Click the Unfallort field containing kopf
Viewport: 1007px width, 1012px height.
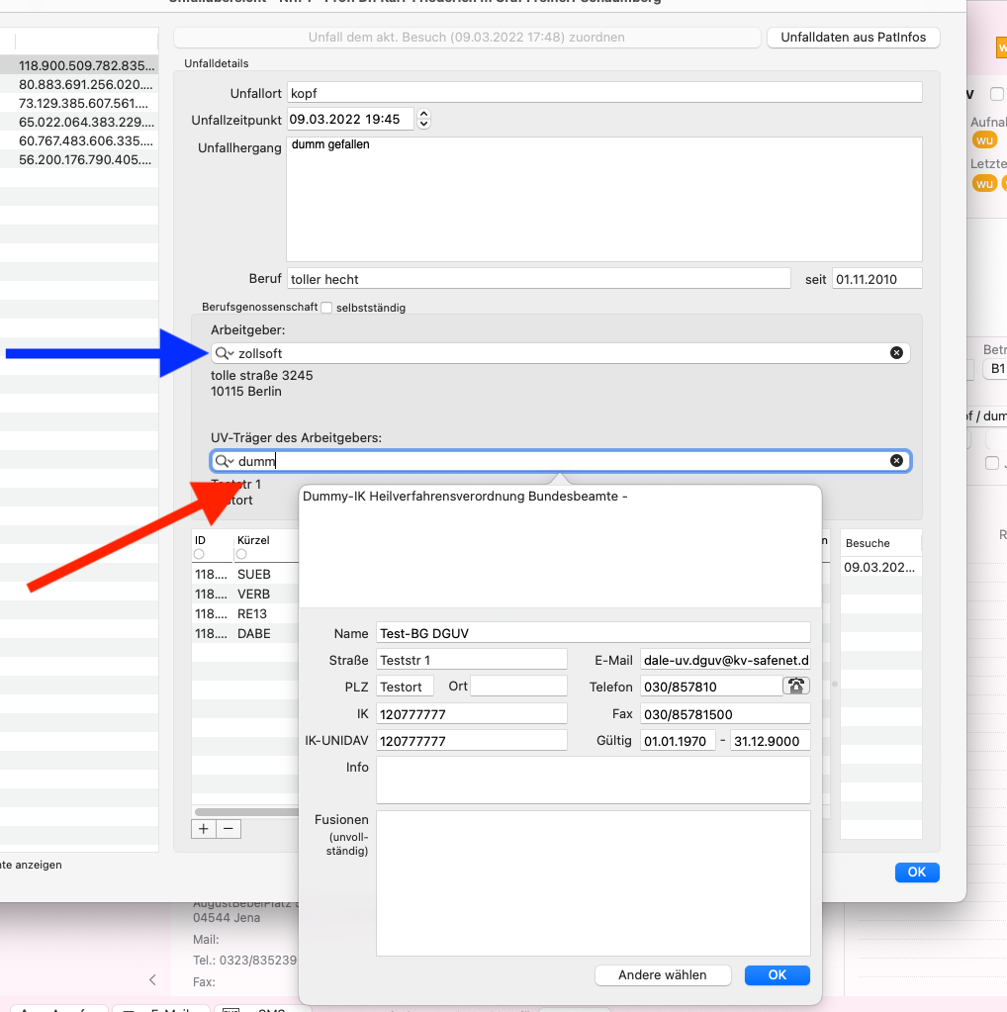(x=604, y=93)
